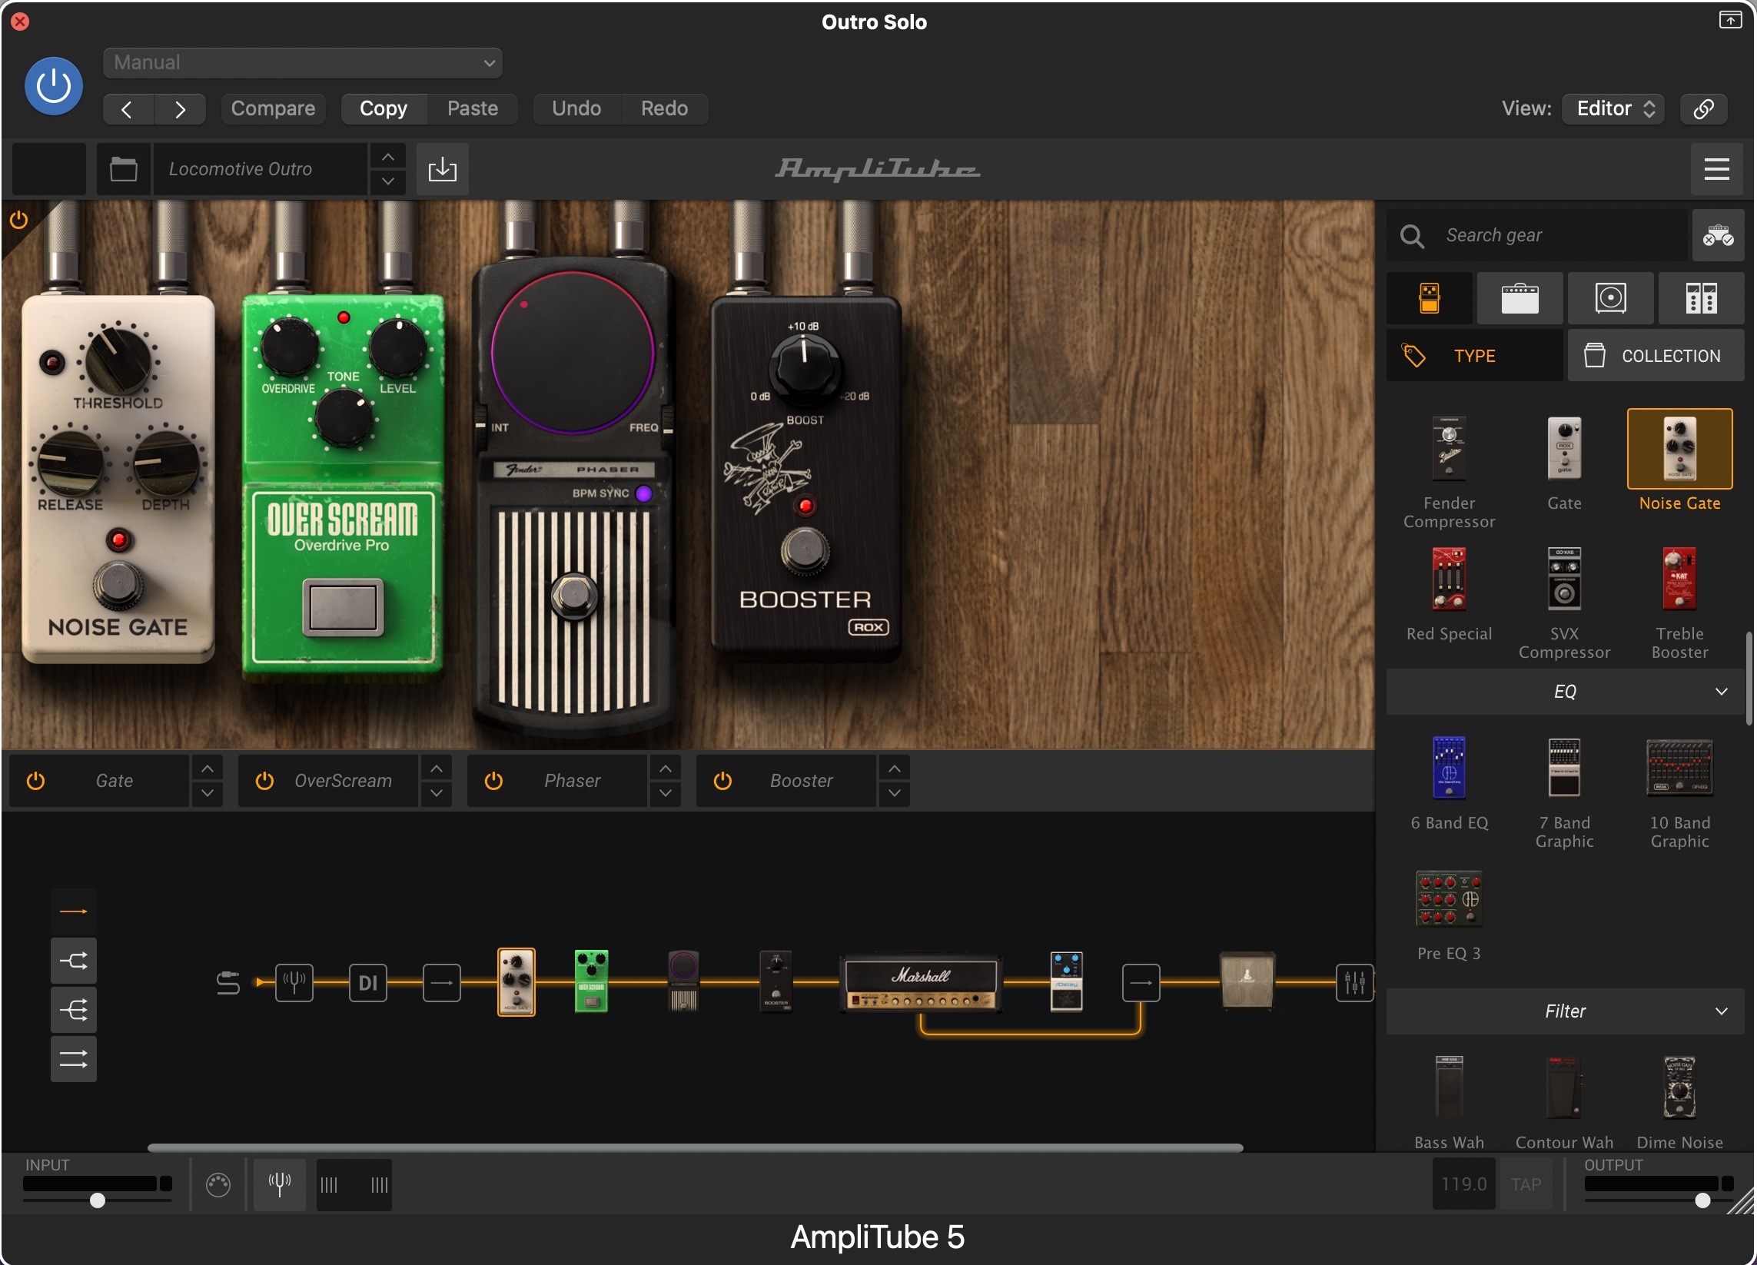Click the Undo button
Screen dimensions: 1757x1265
576,108
